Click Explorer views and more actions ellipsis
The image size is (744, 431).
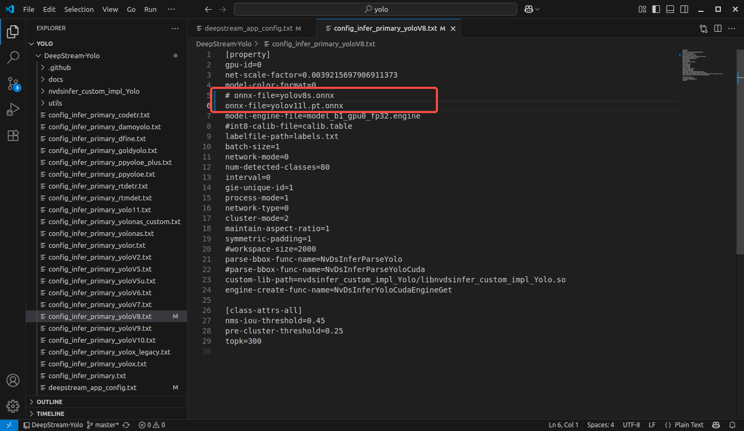[x=175, y=28]
